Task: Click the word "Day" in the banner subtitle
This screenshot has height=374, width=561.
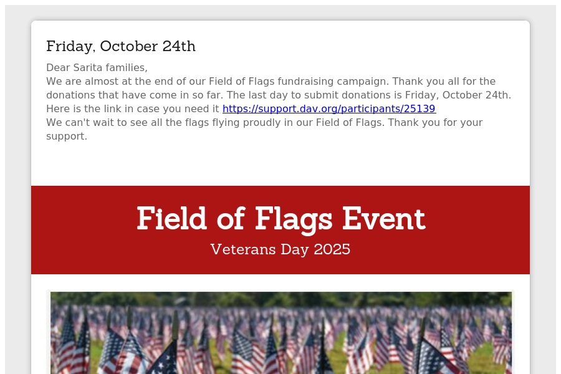Action: 294,249
